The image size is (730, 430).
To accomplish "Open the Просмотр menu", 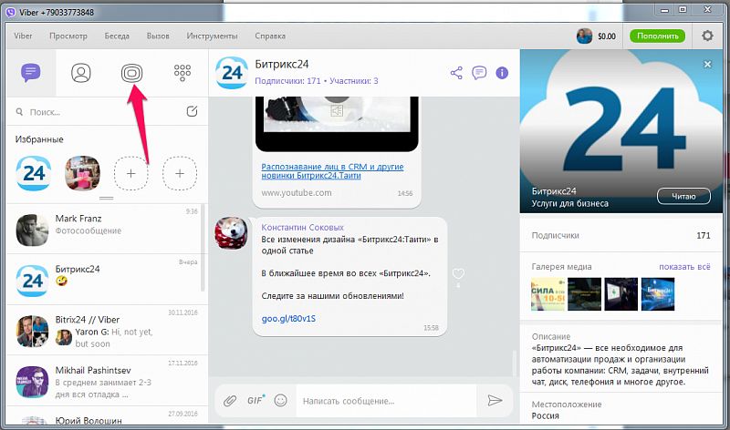I will point(68,36).
